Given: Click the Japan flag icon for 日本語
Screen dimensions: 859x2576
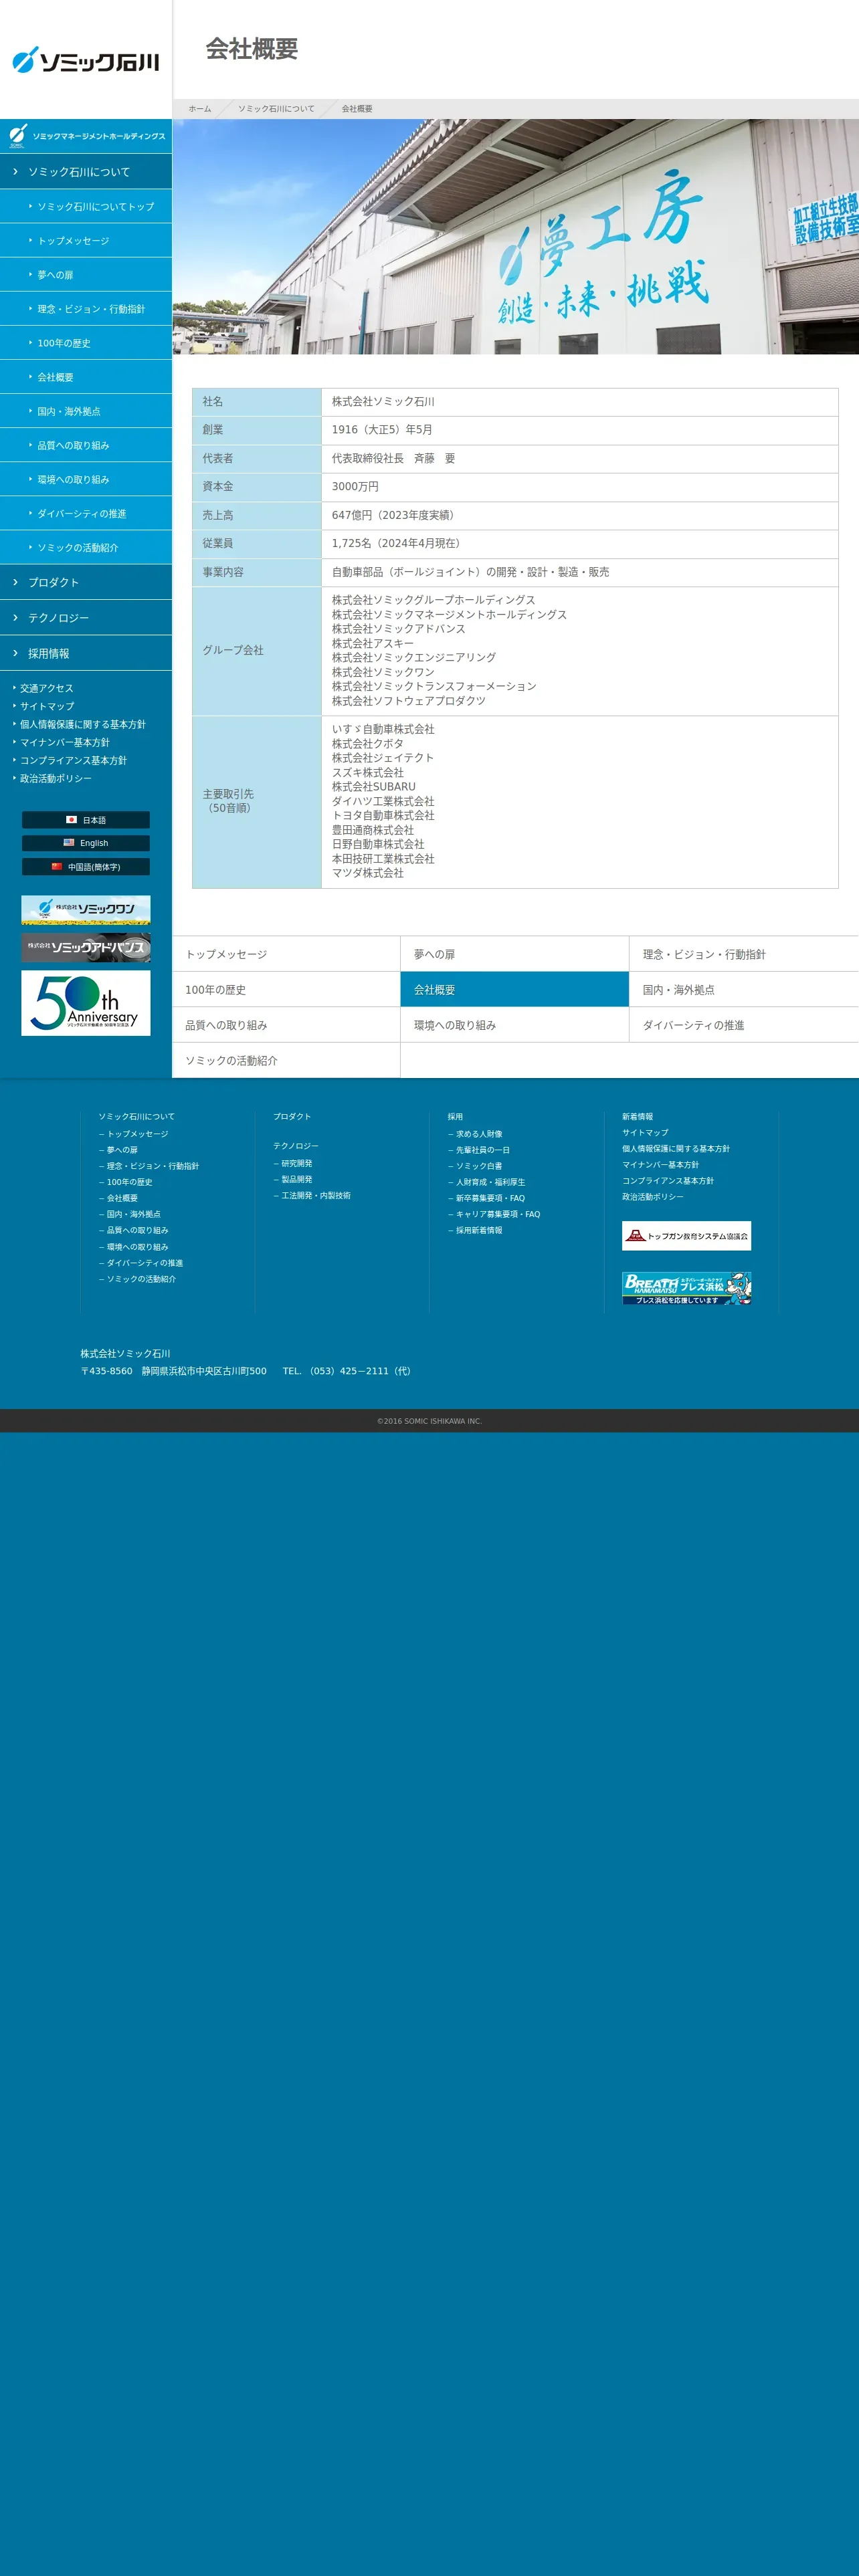Looking at the screenshot, I should (x=71, y=819).
